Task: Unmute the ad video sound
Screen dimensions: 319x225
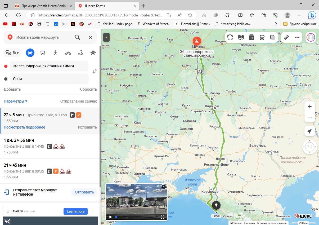Action: pyautogui.click(x=8, y=221)
